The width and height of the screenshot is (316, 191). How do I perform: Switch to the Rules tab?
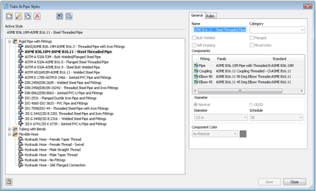[210, 16]
